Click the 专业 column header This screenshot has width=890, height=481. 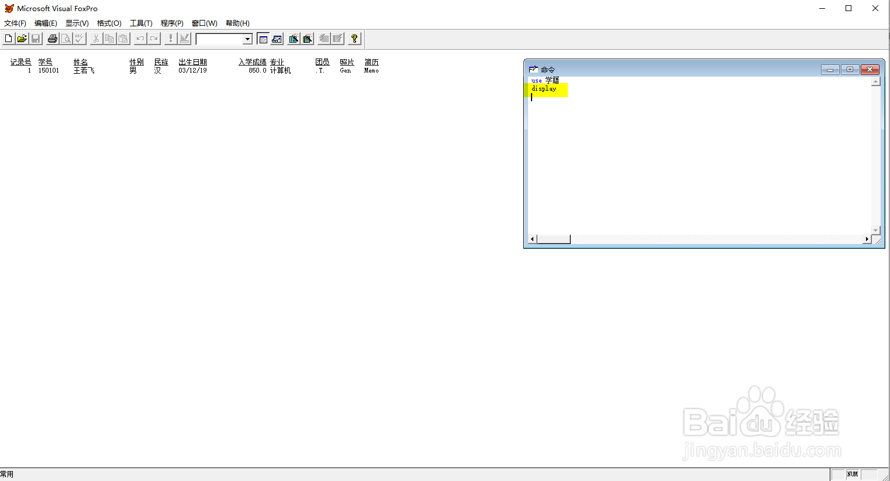(x=277, y=62)
